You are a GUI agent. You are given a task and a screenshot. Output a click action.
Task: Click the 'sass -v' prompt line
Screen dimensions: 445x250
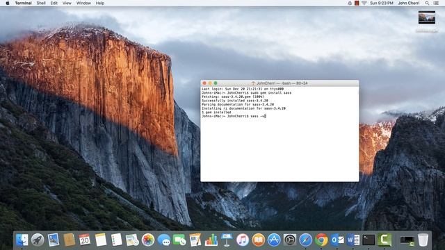(x=234, y=116)
